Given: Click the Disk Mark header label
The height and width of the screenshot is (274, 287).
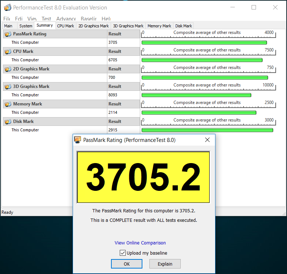Looking at the screenshot, I should pyautogui.click(x=23, y=121).
